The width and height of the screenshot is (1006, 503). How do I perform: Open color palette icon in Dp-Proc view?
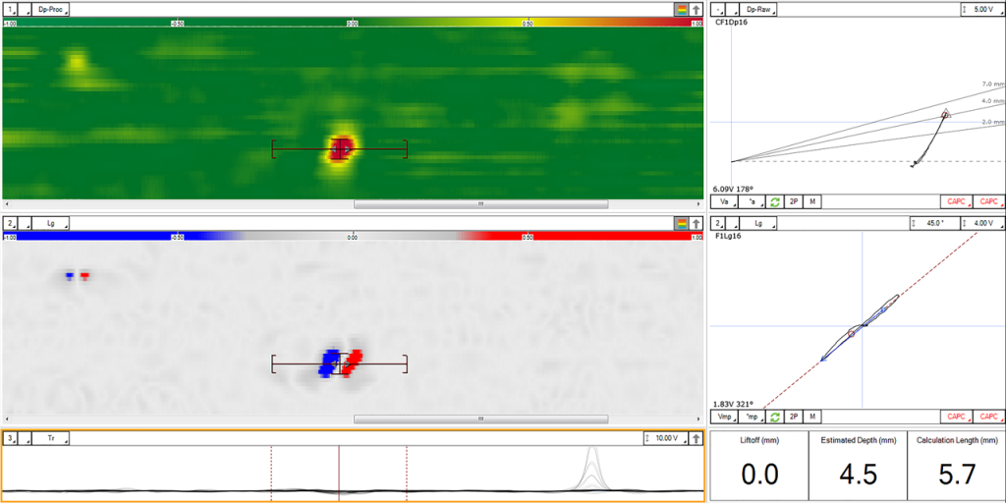pyautogui.click(x=681, y=9)
